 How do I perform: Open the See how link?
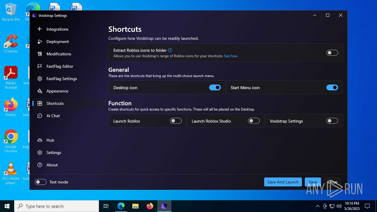[x=231, y=56]
